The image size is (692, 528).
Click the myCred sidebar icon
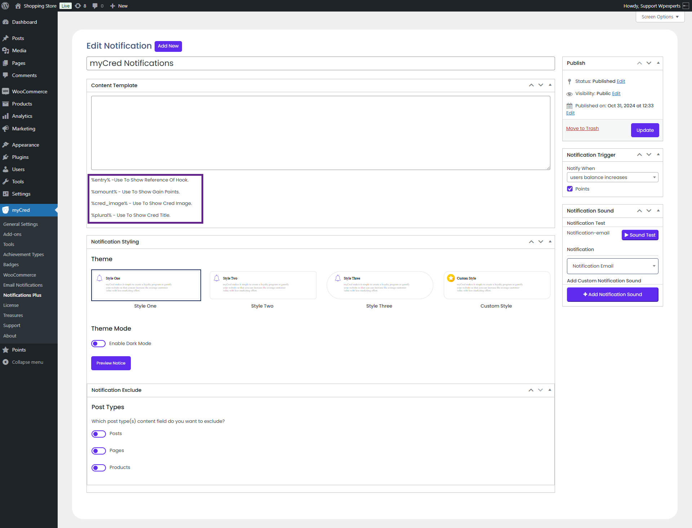point(6,210)
